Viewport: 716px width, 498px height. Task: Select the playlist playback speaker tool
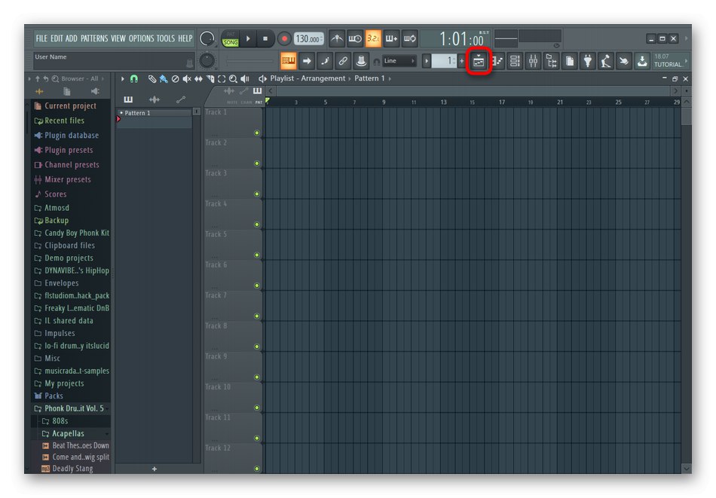(245, 79)
